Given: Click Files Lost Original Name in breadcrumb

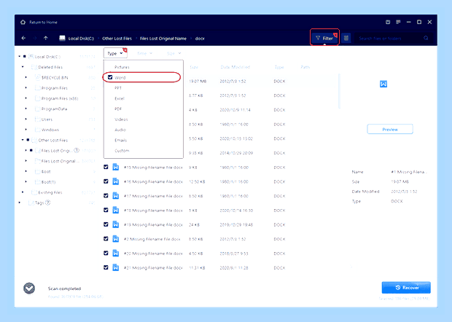Looking at the screenshot, I should (163, 39).
